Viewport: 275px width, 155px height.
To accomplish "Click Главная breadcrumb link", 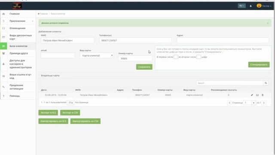I will point(44,14).
